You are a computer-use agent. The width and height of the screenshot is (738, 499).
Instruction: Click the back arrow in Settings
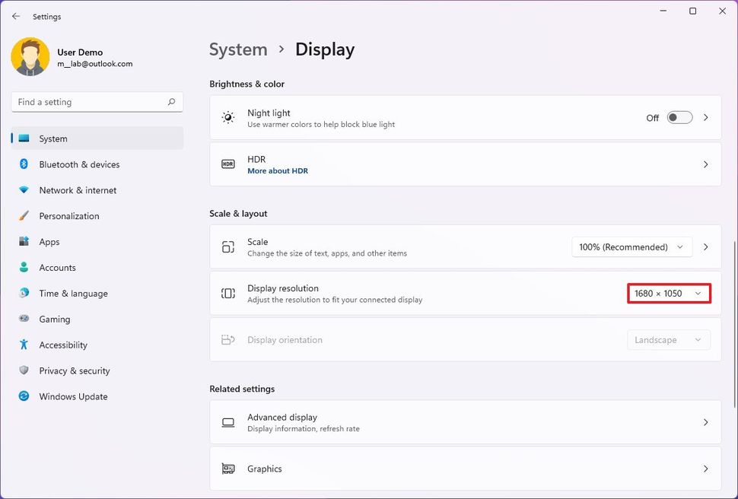tap(16, 16)
